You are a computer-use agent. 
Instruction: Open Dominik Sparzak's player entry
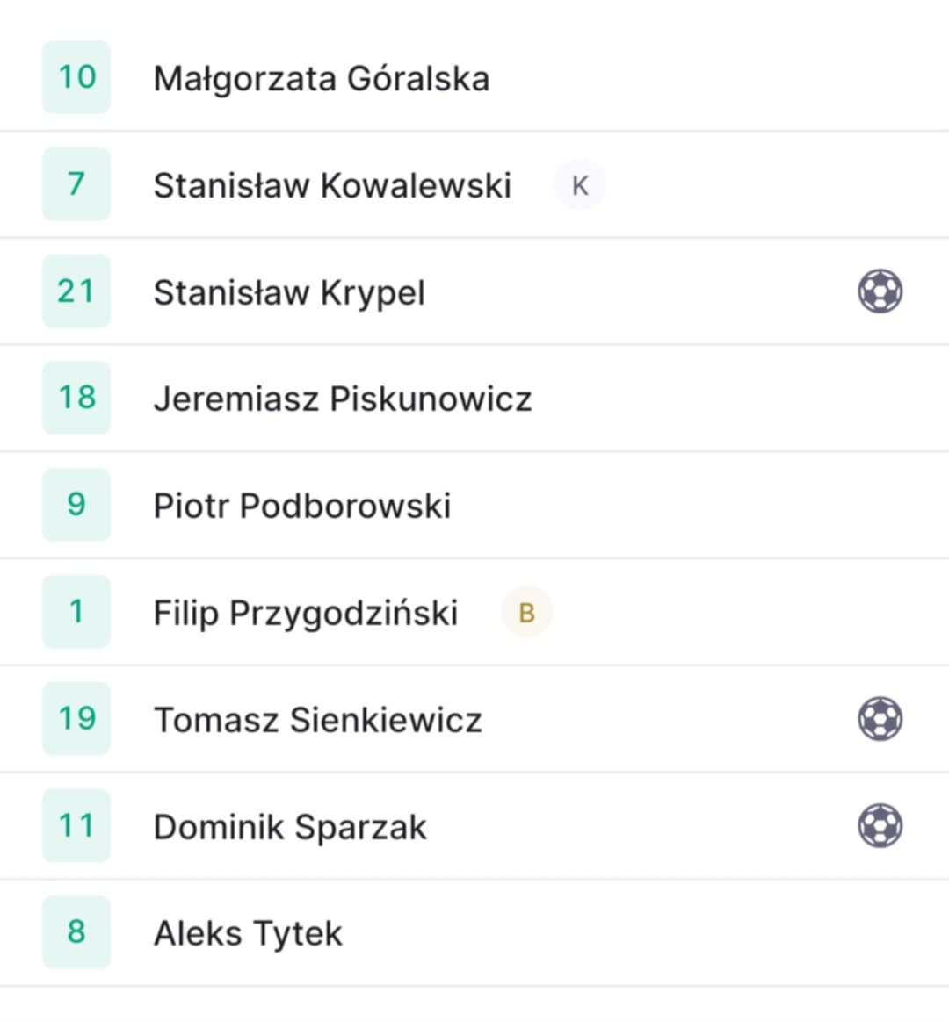coord(290,827)
